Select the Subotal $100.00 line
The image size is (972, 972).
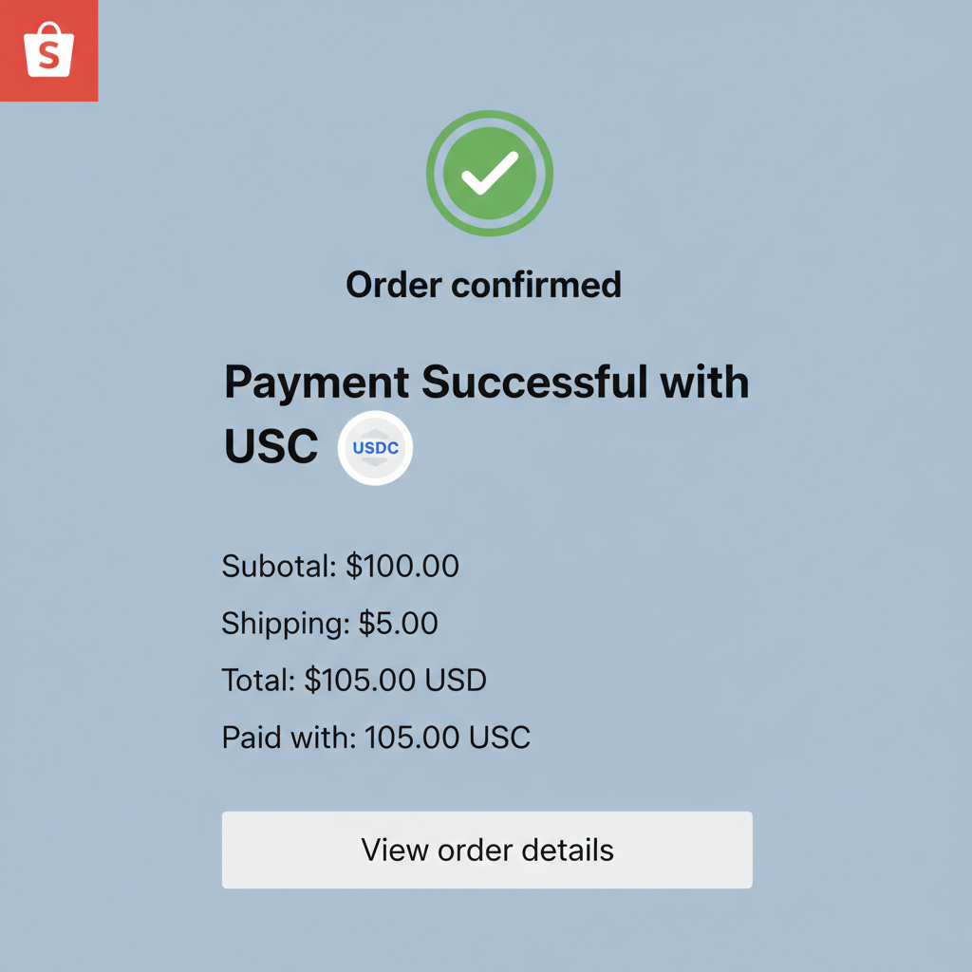[339, 566]
